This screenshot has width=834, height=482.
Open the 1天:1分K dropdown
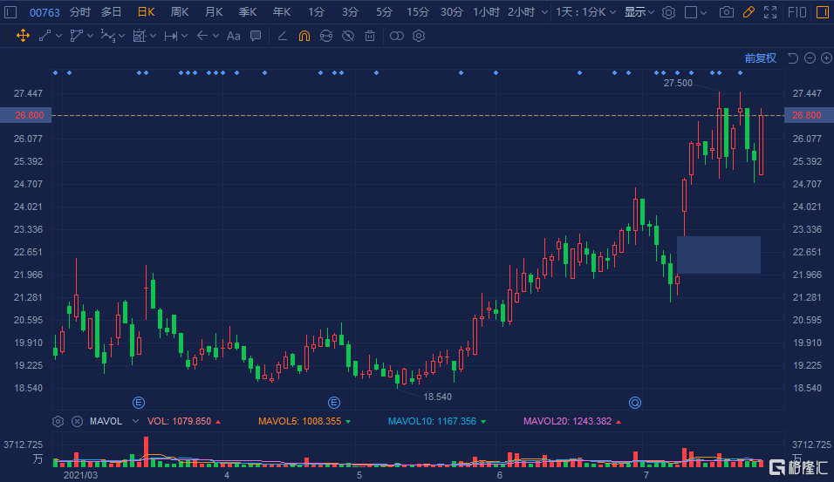pos(585,12)
